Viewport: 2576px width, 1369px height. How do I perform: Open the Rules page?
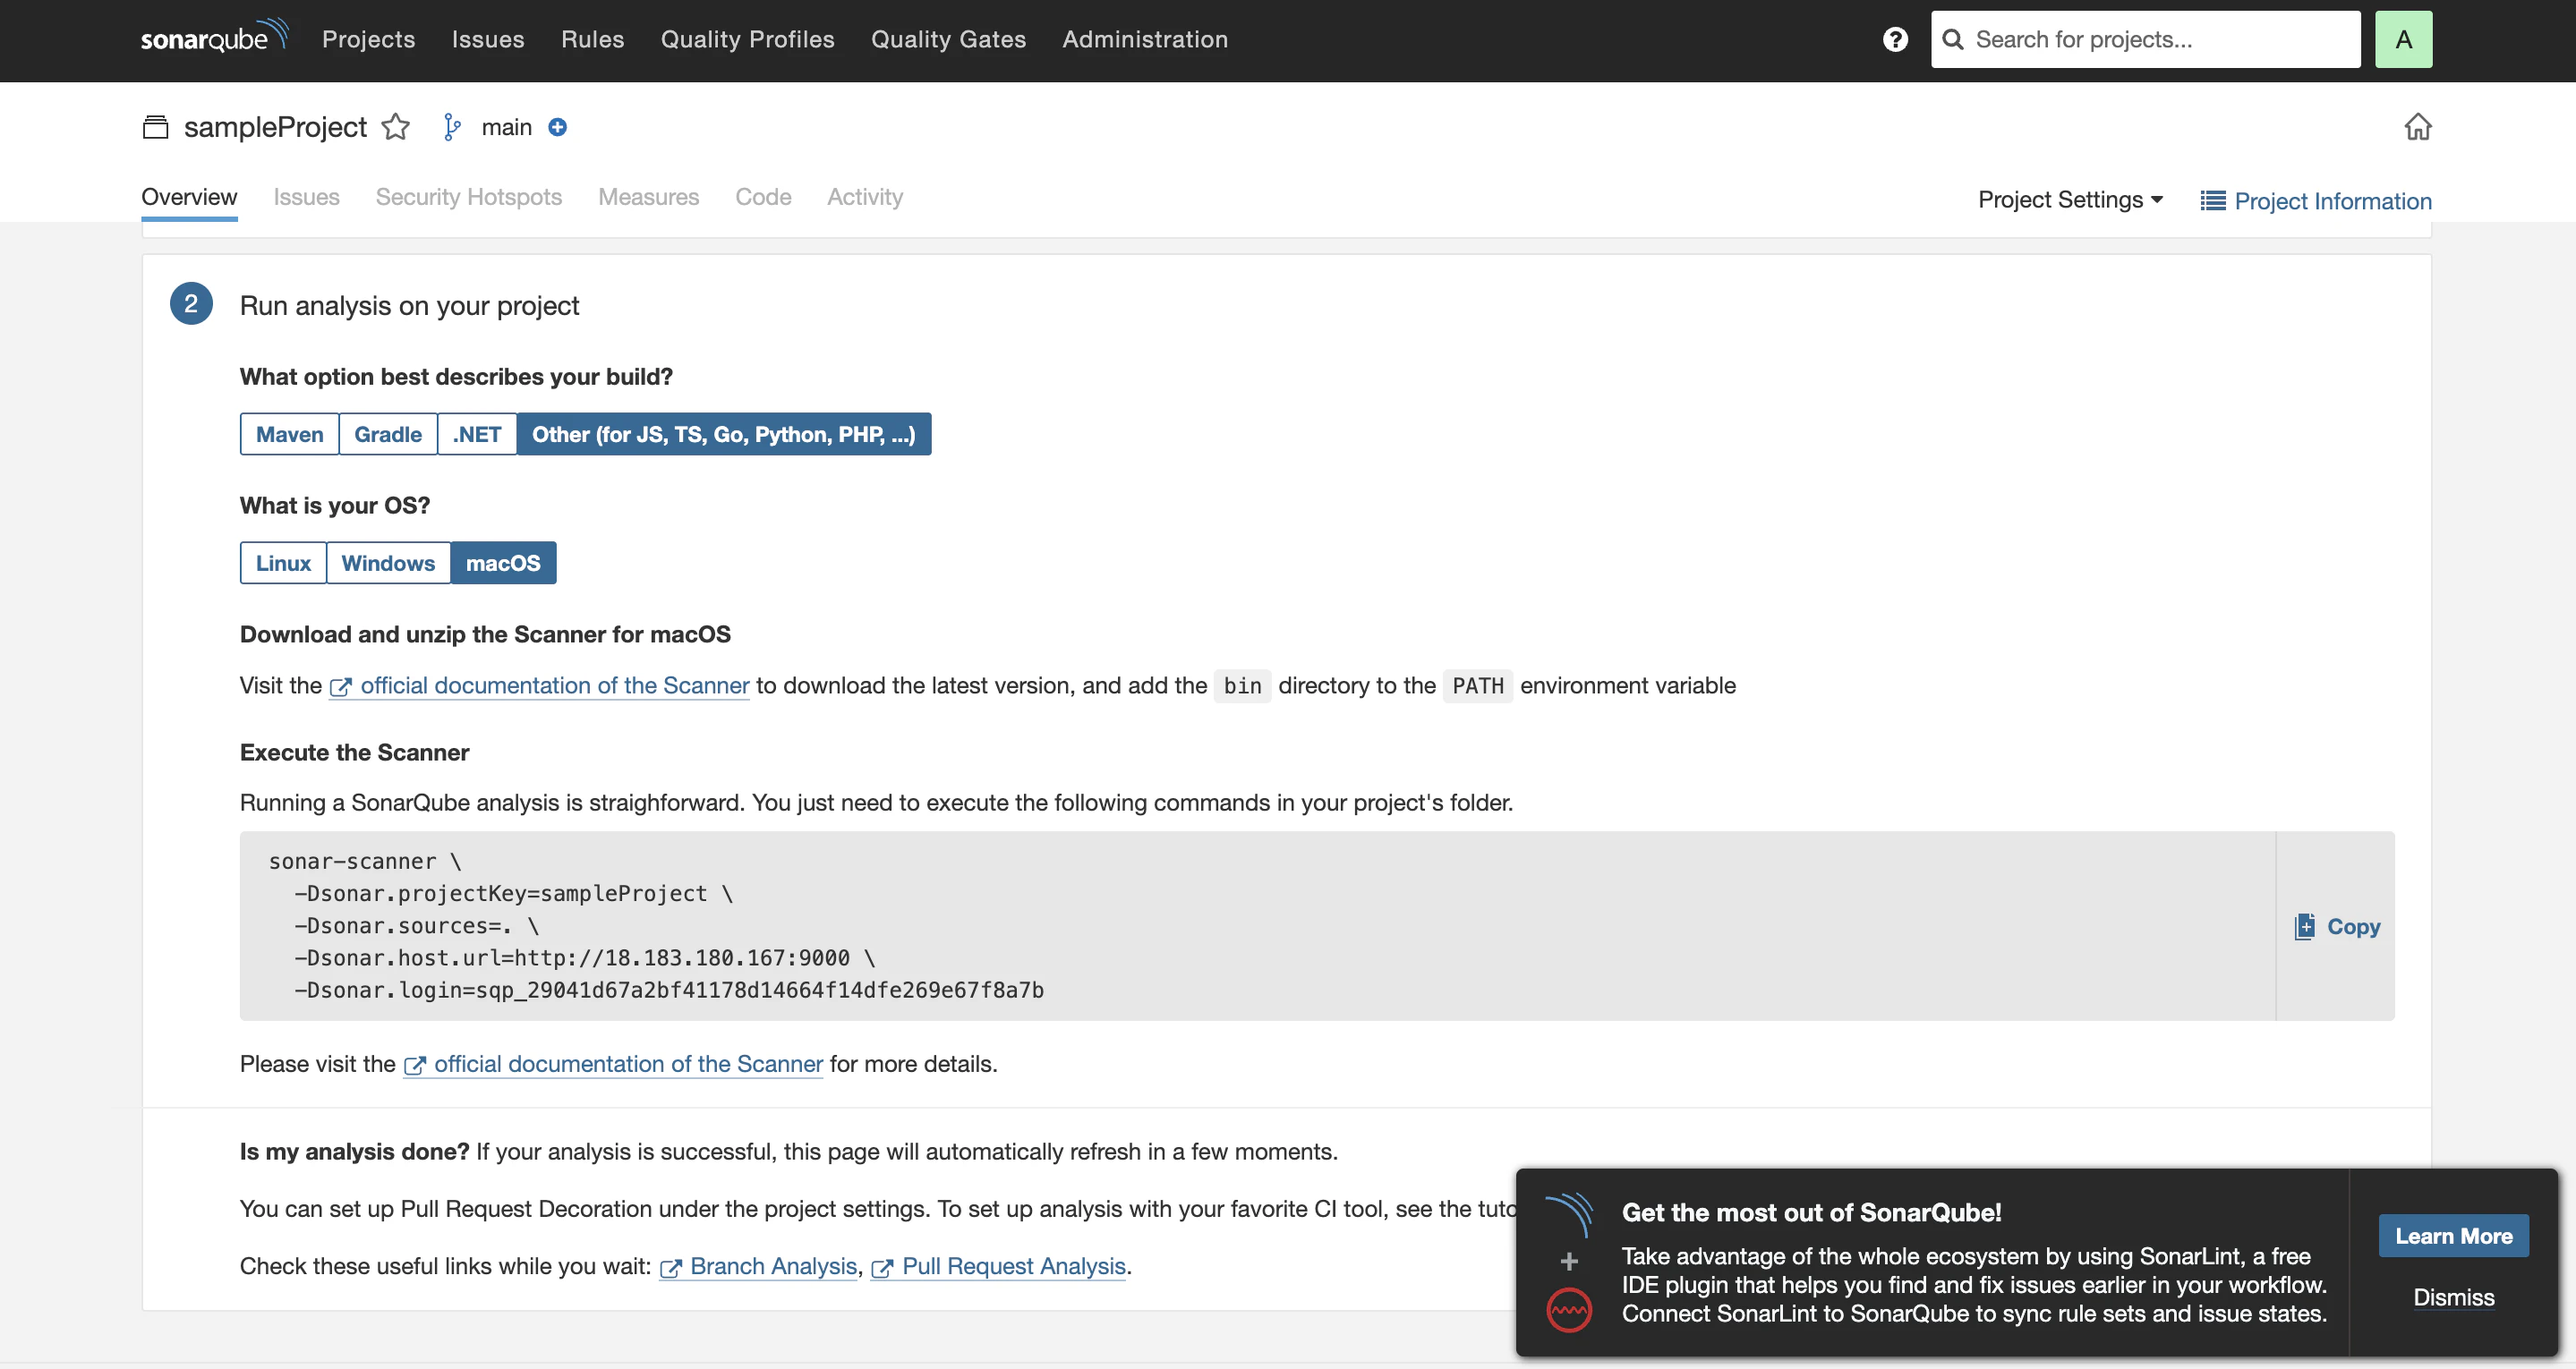[592, 39]
